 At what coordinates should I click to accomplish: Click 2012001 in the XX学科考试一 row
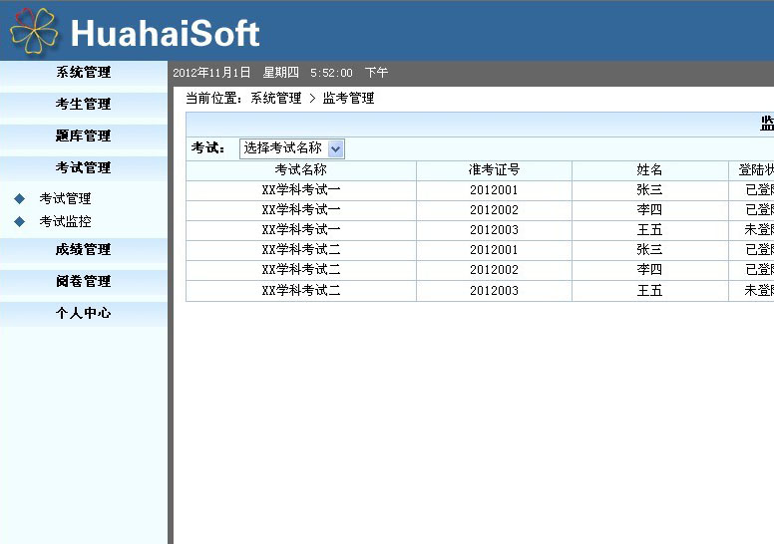pyautogui.click(x=494, y=190)
